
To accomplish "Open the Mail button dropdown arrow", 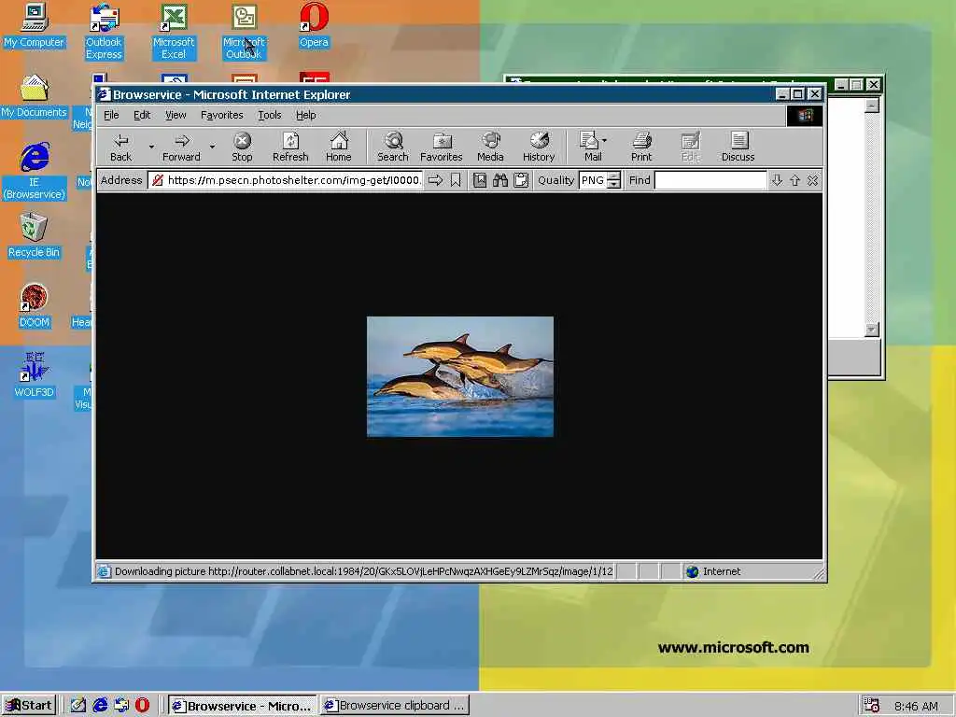I will click(605, 140).
